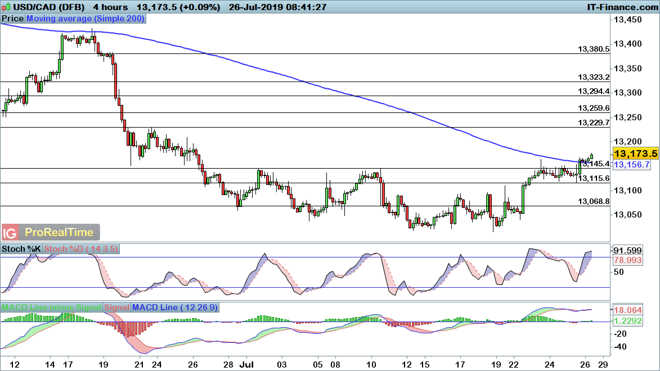This screenshot has width=660, height=371.
Task: Click the 13,259.6 level label
Action: click(x=594, y=108)
